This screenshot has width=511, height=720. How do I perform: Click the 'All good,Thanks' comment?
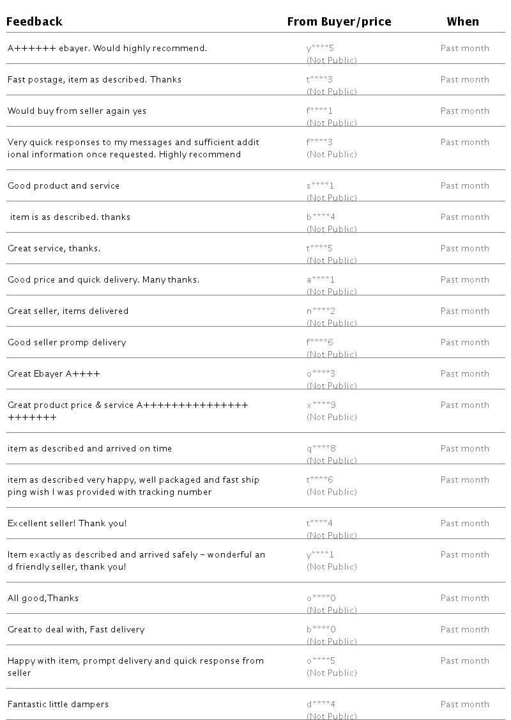tap(43, 599)
